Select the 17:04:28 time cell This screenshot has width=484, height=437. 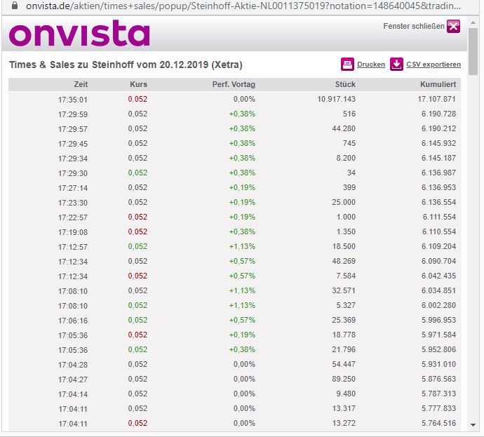[73, 365]
